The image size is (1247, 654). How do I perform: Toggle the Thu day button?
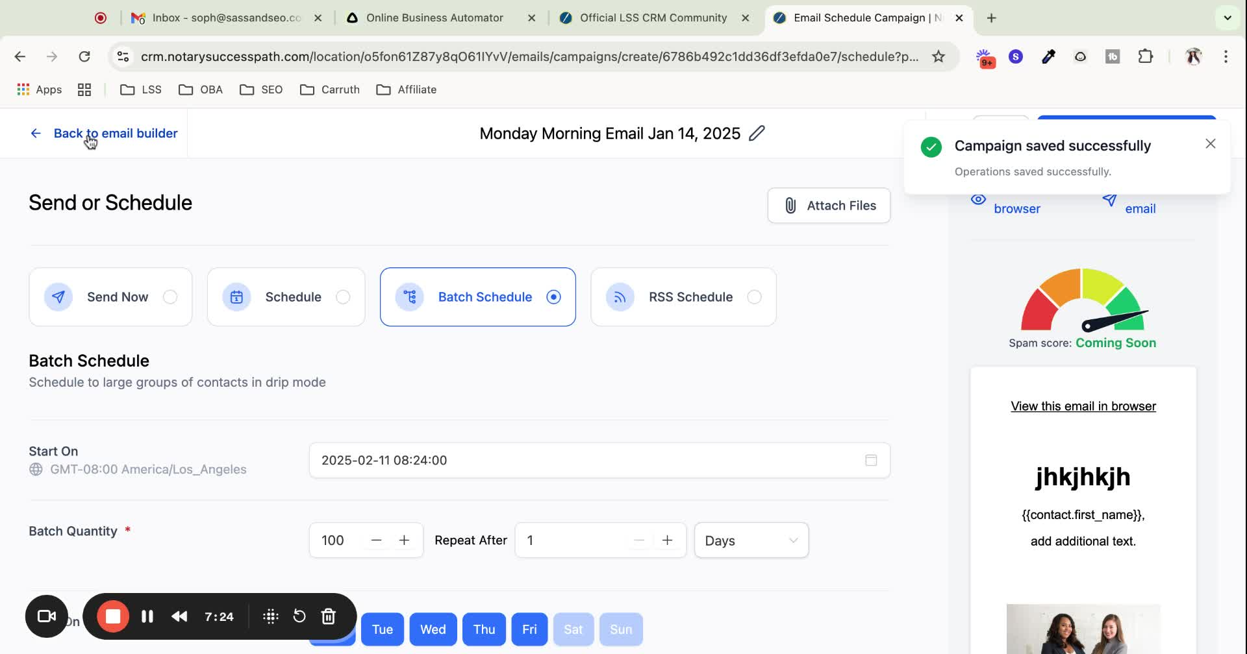pos(485,629)
